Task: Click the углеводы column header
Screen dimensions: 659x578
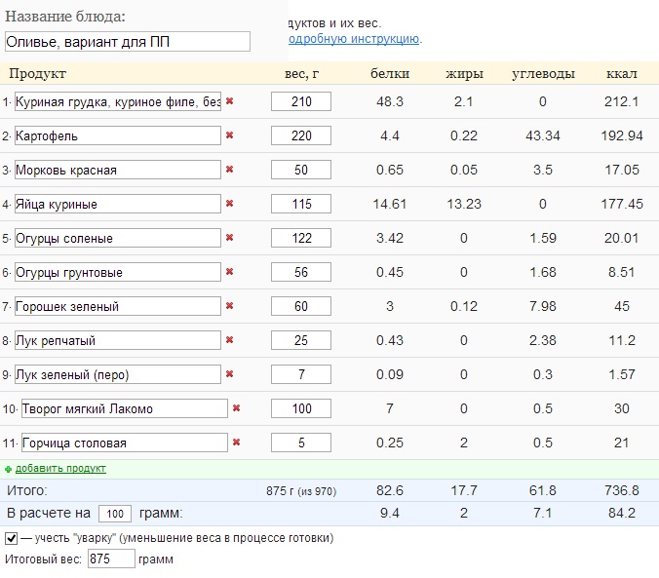Action: [x=543, y=74]
